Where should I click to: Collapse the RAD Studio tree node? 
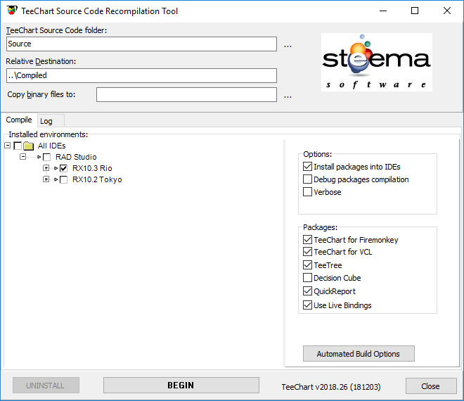(x=22, y=157)
